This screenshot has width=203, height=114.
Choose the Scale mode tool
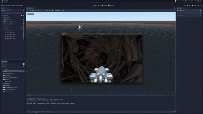(x=36, y=11)
